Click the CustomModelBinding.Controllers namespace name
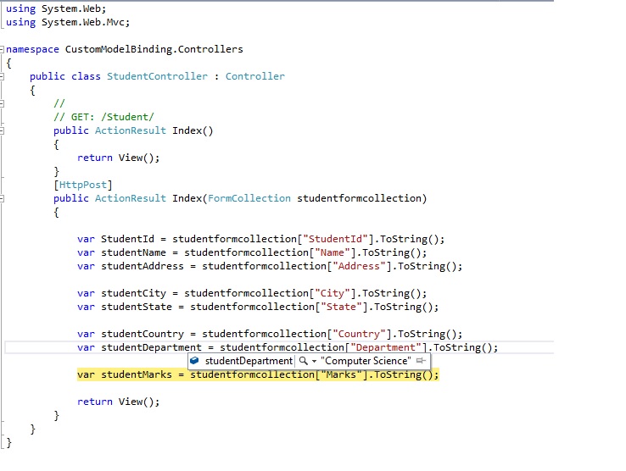Image resolution: width=626 pixels, height=471 pixels. point(154,49)
